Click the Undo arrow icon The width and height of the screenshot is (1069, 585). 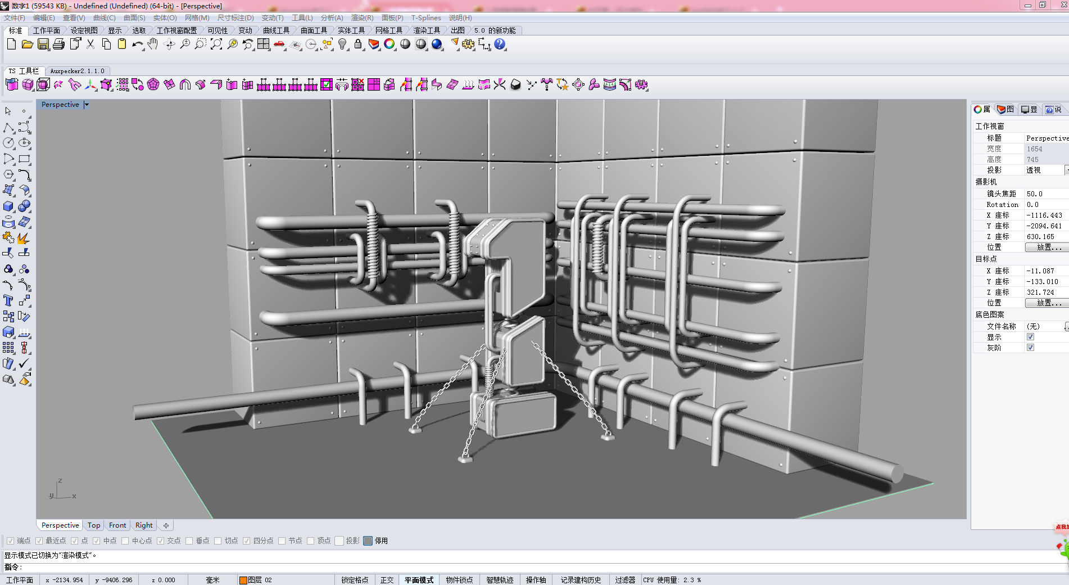[x=137, y=44]
